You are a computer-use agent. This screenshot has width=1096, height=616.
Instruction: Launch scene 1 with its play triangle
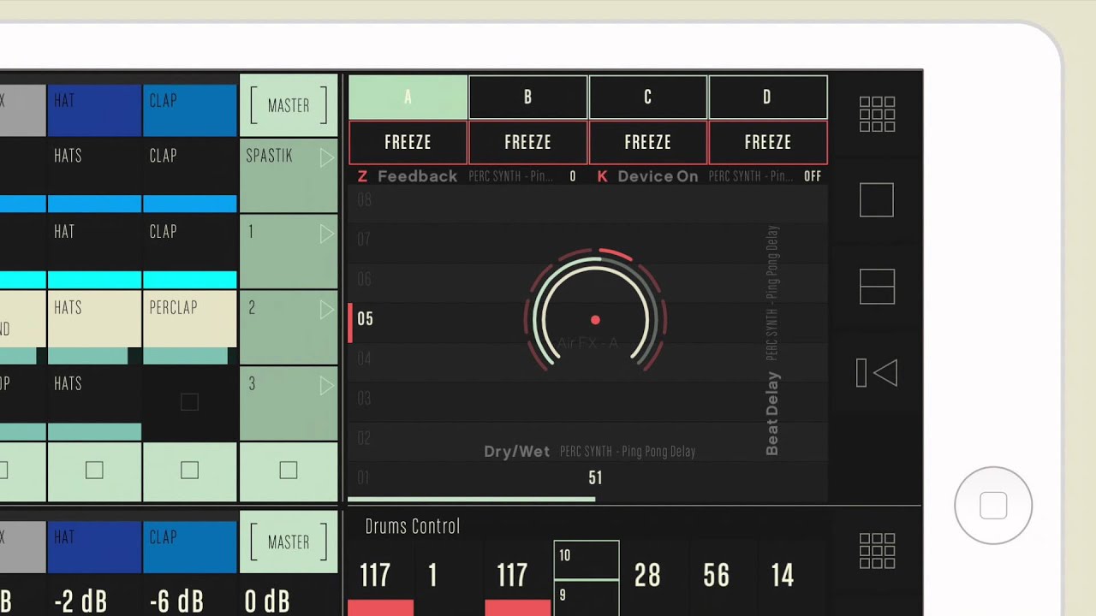pyautogui.click(x=326, y=234)
